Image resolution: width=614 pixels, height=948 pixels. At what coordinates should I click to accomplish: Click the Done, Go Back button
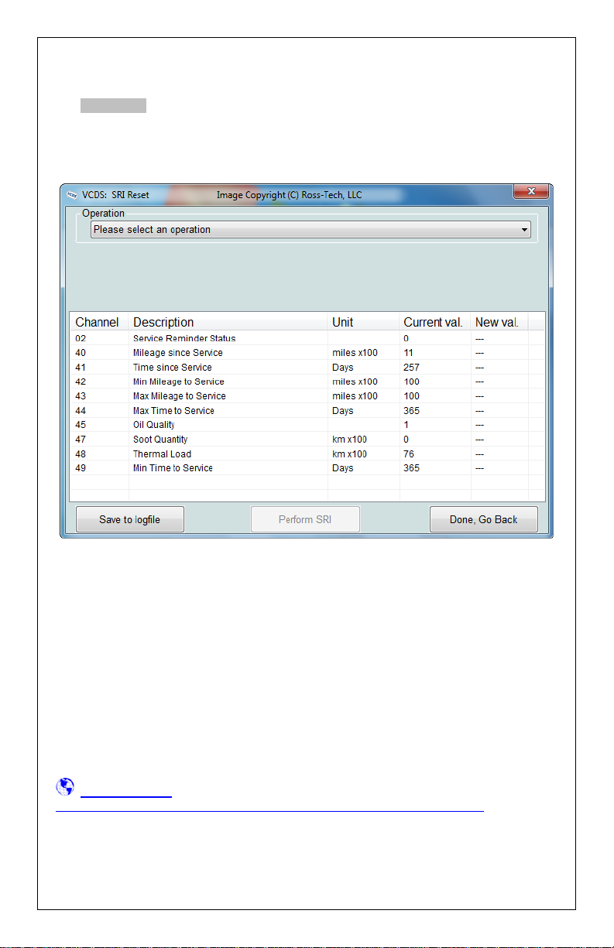pyautogui.click(x=483, y=519)
